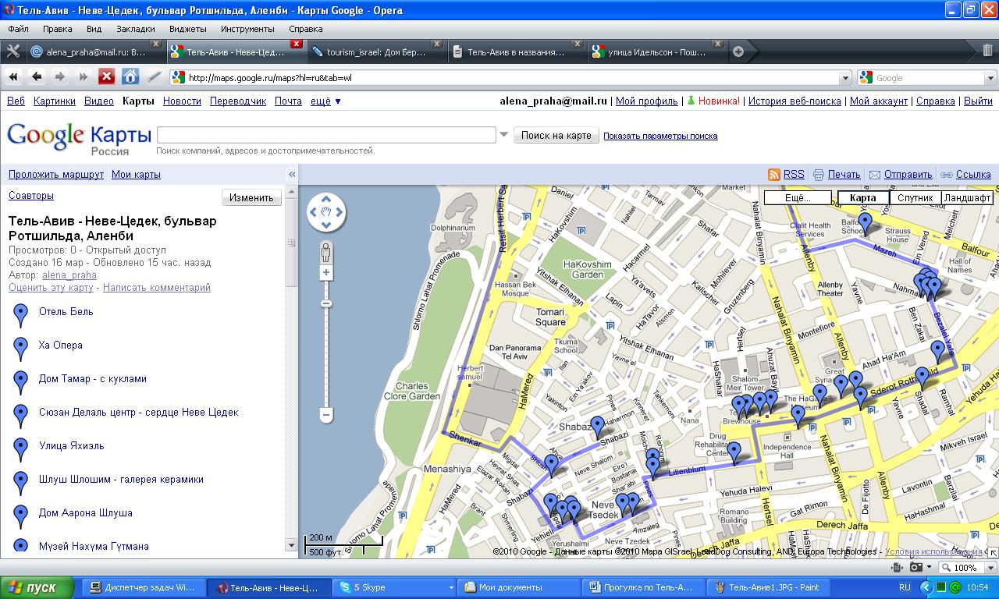The width and height of the screenshot is (999, 599).
Task: Click Написать комментарий link
Action: (x=157, y=287)
